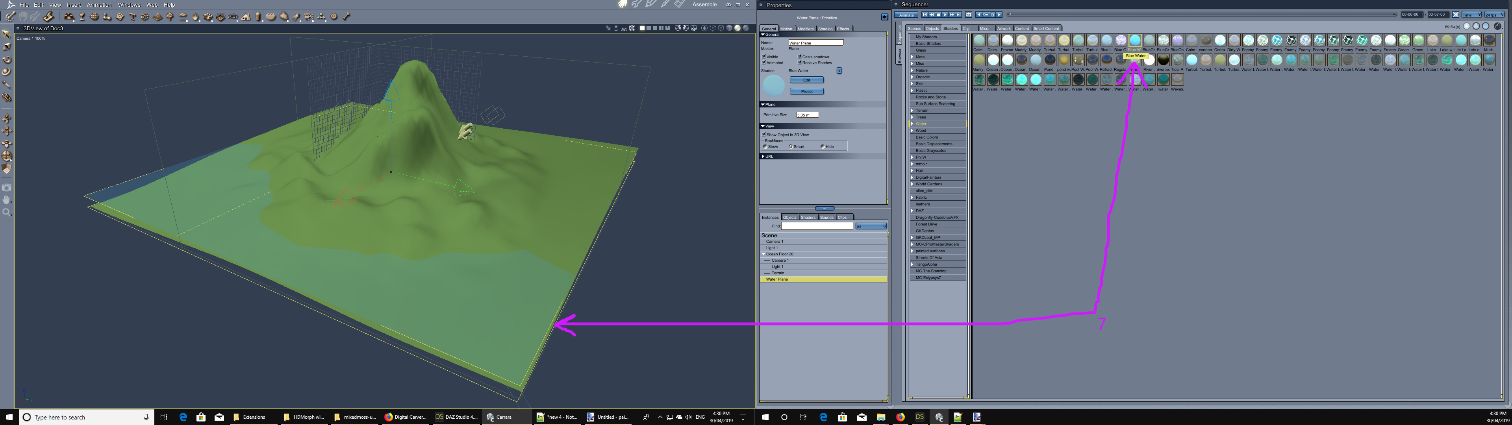Viewport: 1512px width, 425px height.
Task: Click the Insert Plant/Tree icon
Action: click(170, 17)
